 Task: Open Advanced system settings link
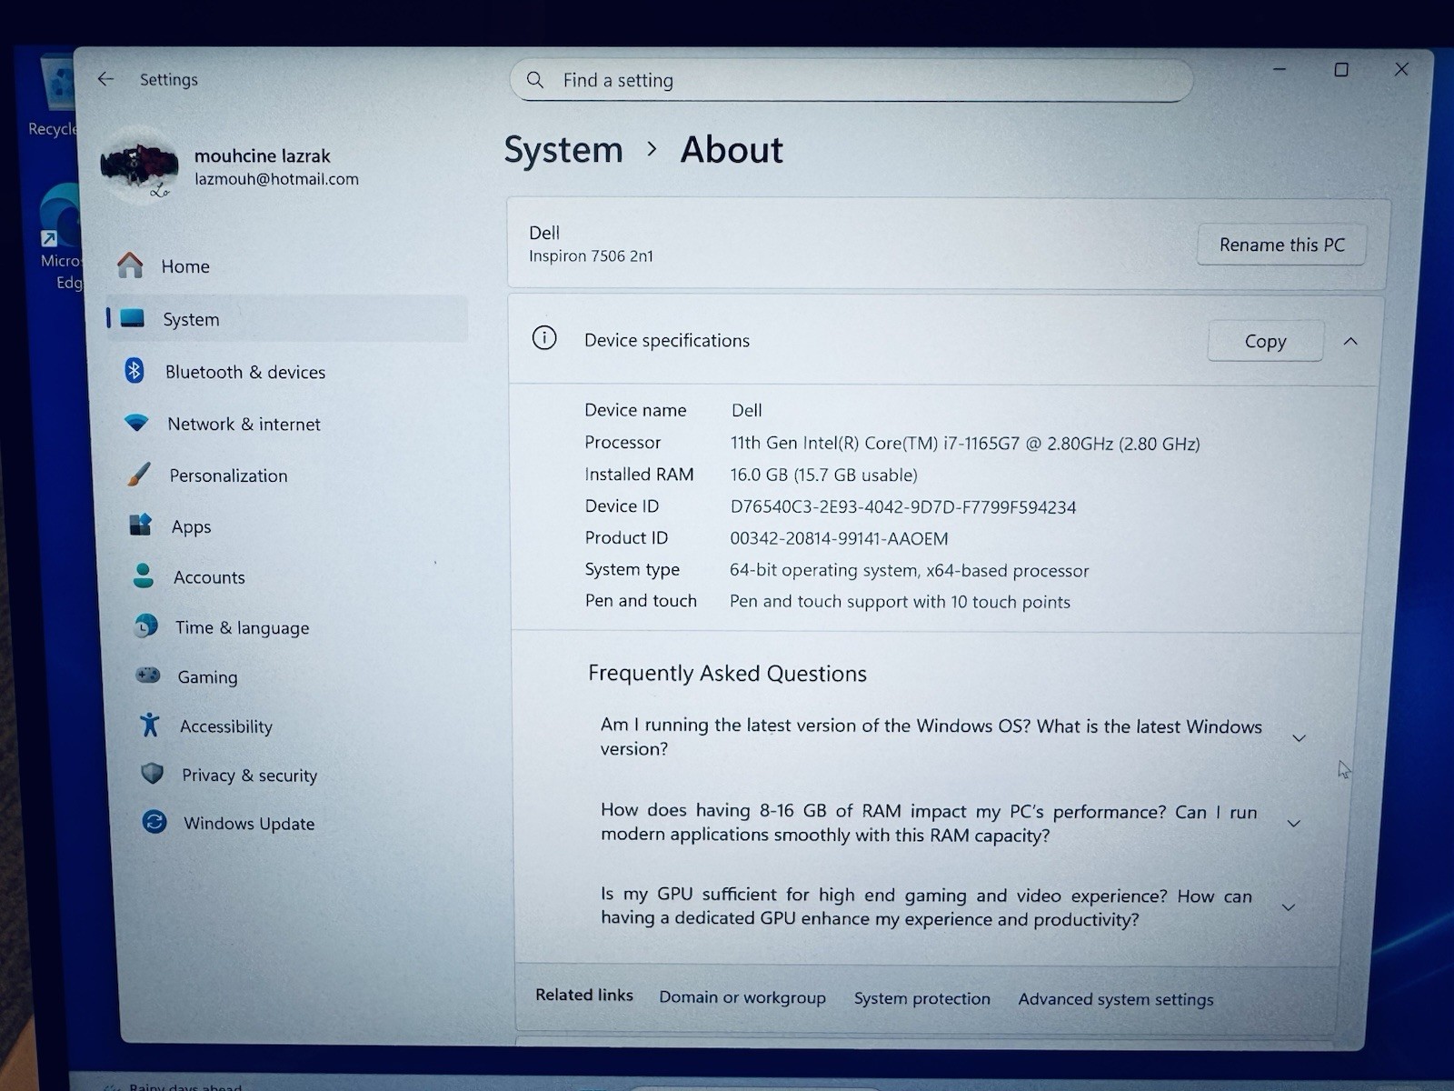tap(1115, 999)
